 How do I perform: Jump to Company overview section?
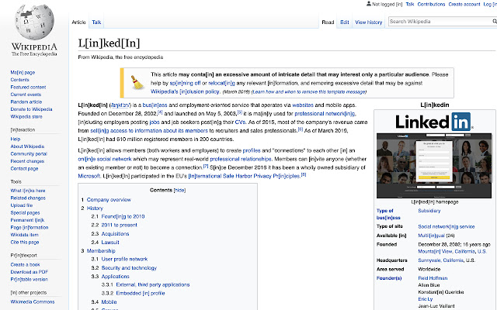click(109, 200)
